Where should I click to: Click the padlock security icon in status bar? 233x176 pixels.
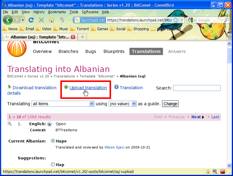(x=208, y=172)
